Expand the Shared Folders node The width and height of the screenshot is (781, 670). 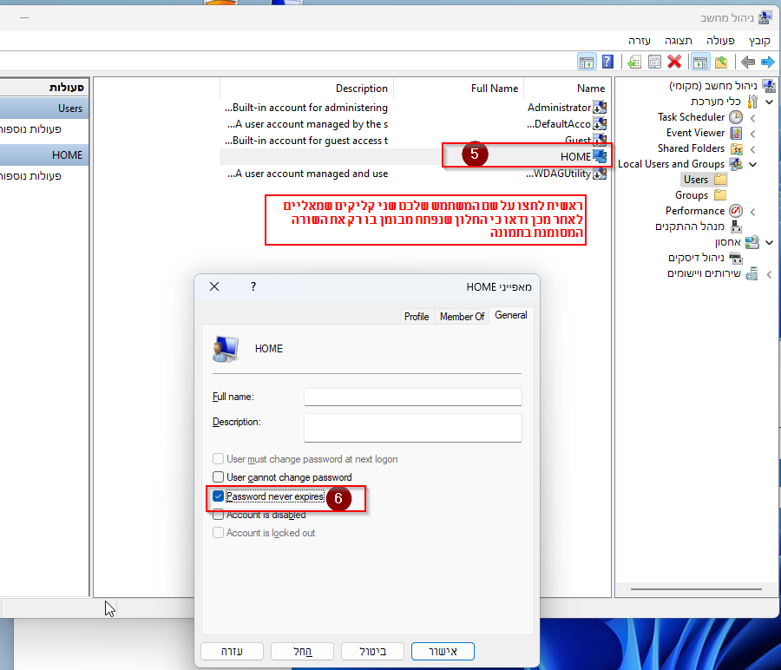tap(752, 148)
